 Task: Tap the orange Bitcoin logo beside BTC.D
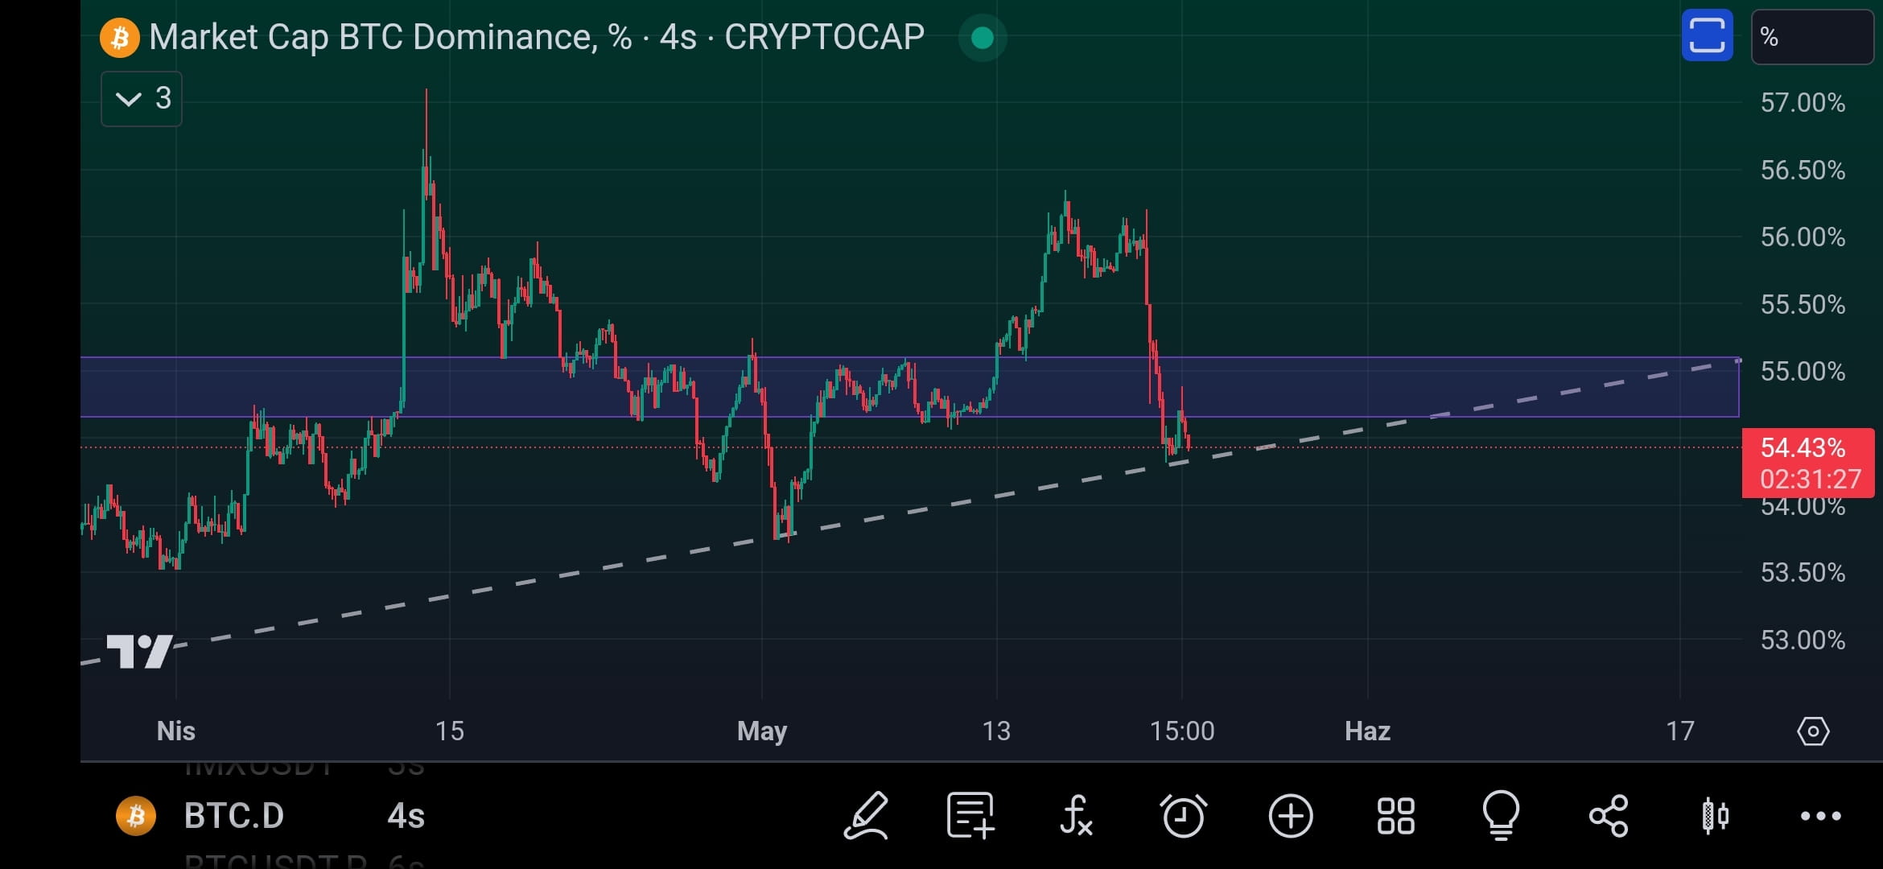click(x=136, y=816)
